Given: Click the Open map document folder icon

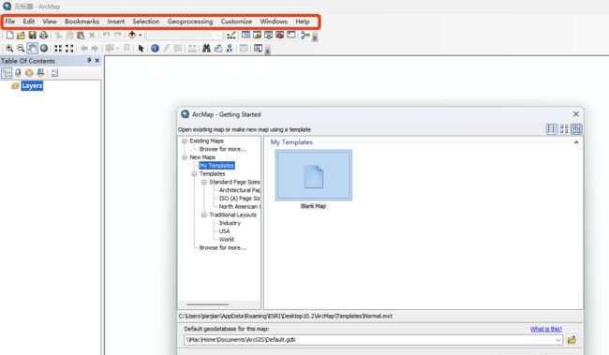Looking at the screenshot, I should tap(21, 35).
